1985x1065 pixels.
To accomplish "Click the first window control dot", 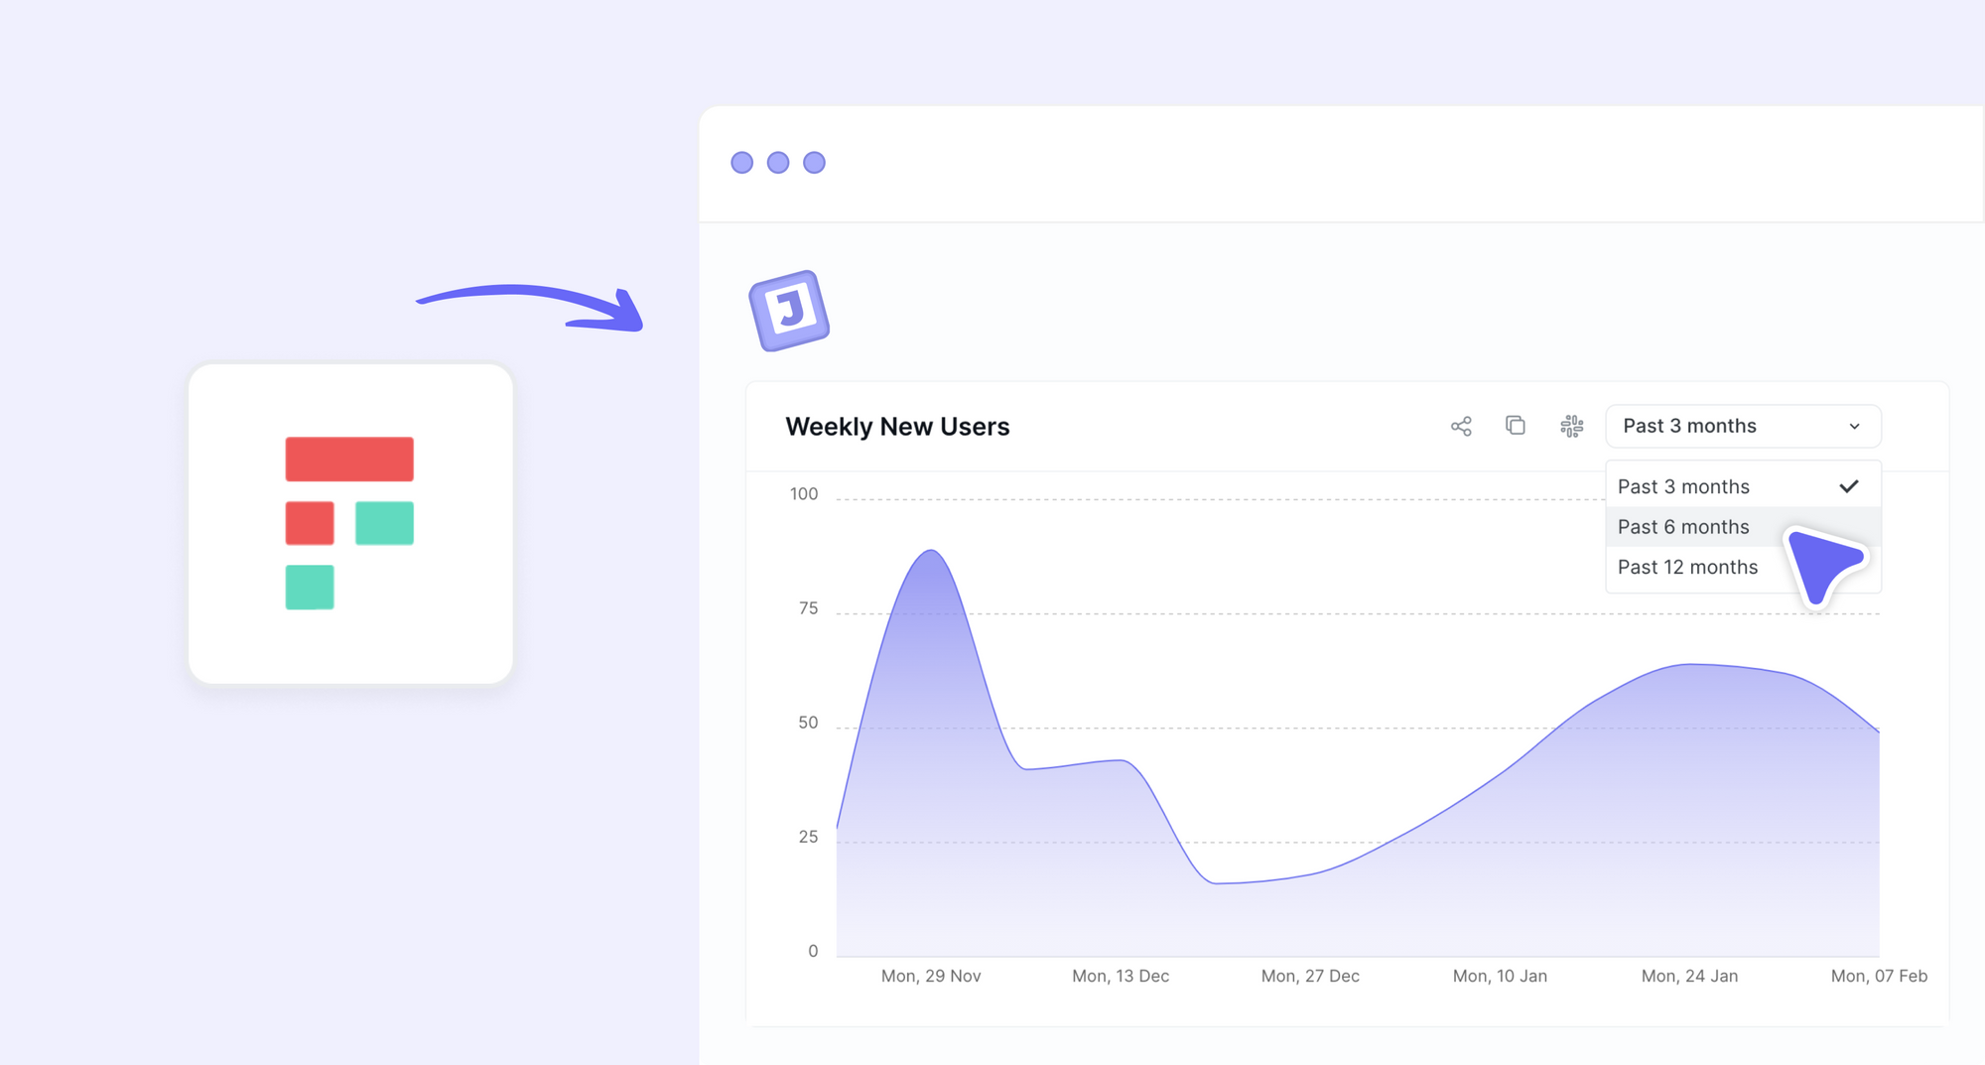I will (x=742, y=163).
